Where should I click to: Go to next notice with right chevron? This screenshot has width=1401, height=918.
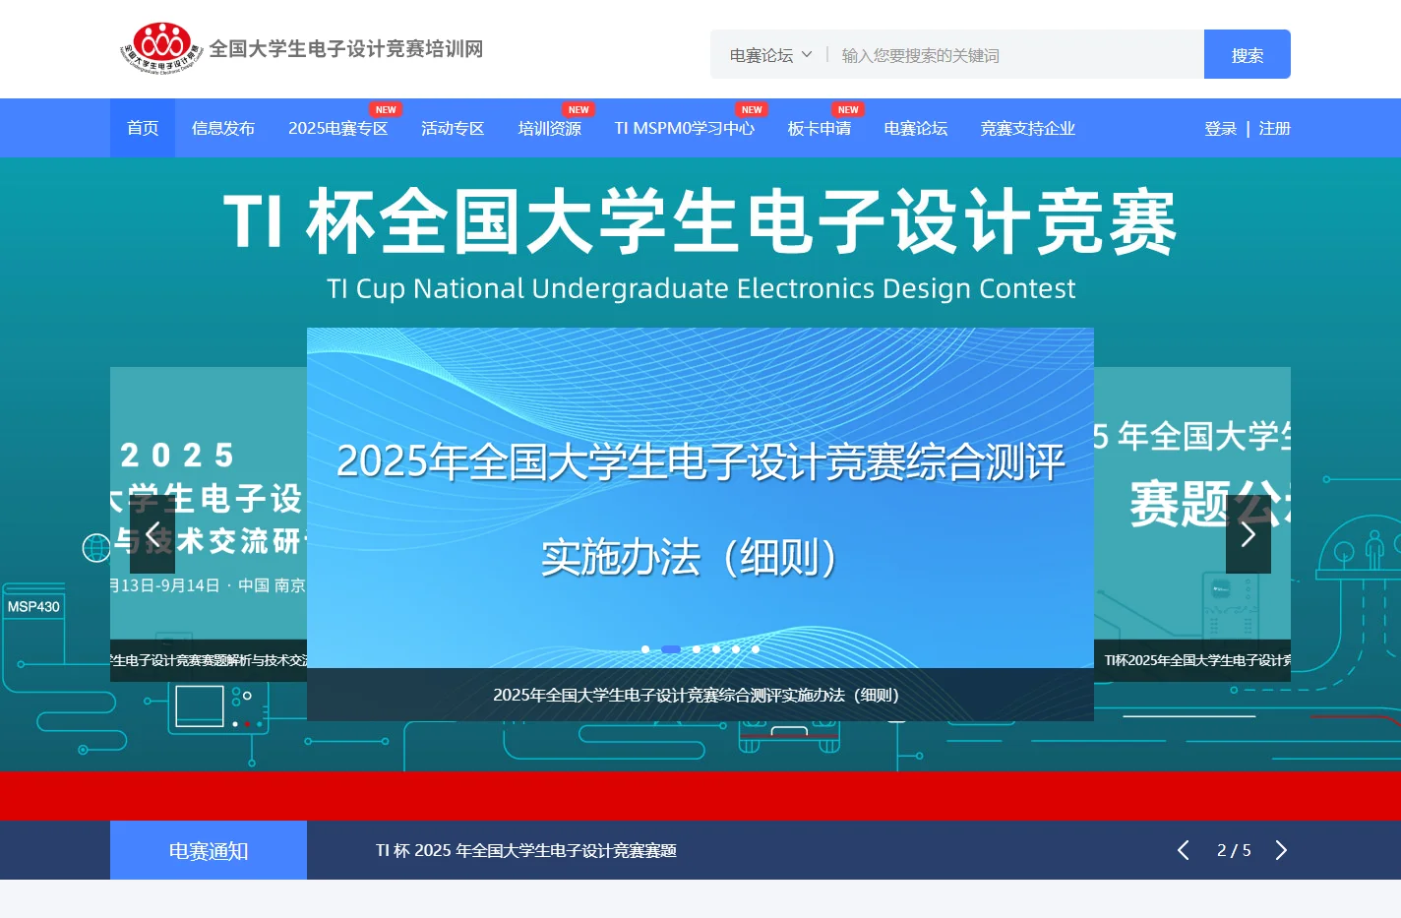(x=1281, y=850)
